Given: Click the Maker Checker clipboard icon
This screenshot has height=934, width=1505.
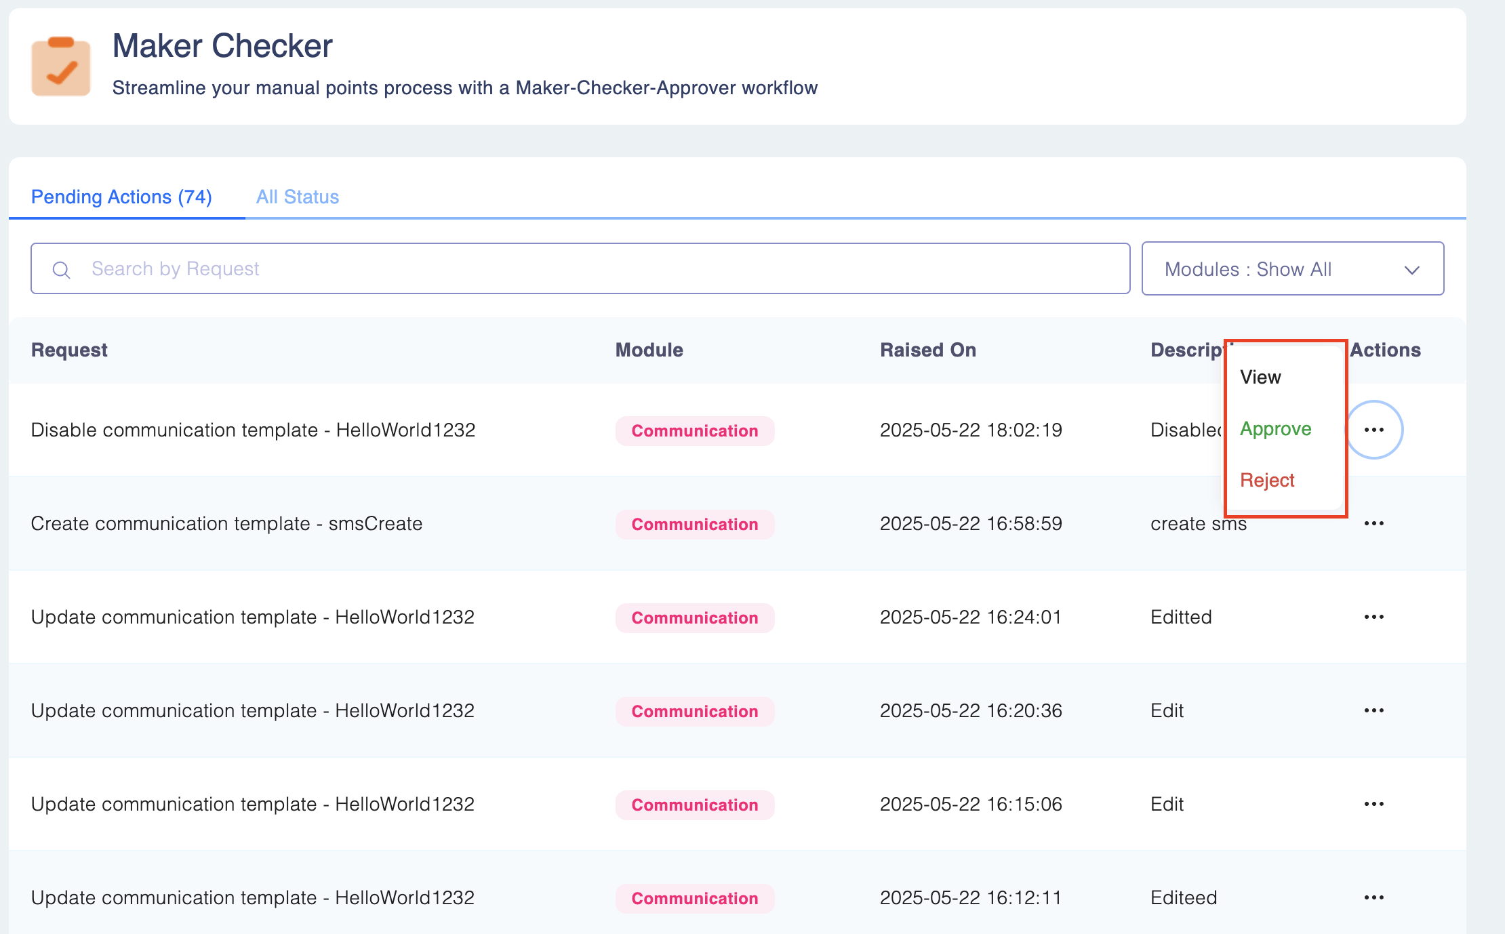Looking at the screenshot, I should [x=61, y=66].
